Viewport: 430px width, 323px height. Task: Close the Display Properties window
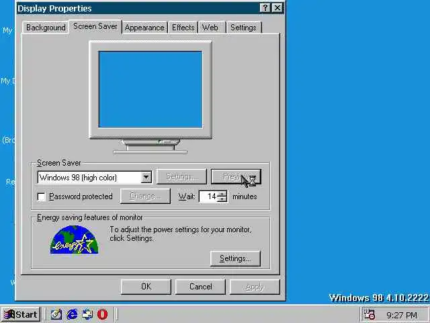[277, 8]
